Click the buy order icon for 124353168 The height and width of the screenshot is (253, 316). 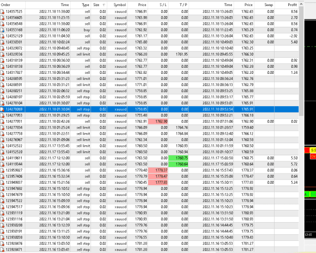(2, 30)
